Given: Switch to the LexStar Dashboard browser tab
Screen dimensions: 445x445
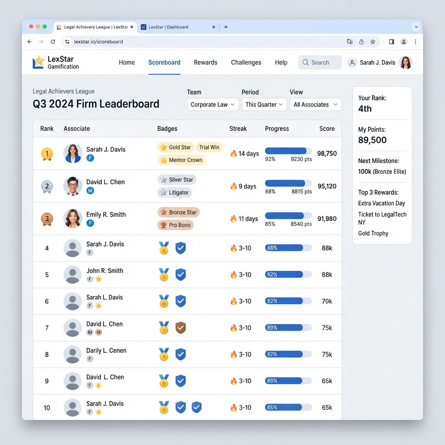Looking at the screenshot, I should (x=178, y=27).
